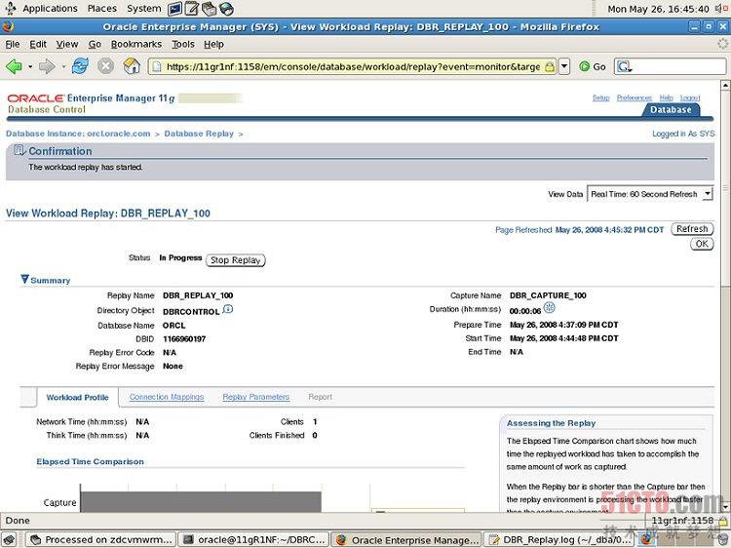The height and width of the screenshot is (548, 731).
Task: Switch to the Connection Mappings tab
Action: pos(167,397)
